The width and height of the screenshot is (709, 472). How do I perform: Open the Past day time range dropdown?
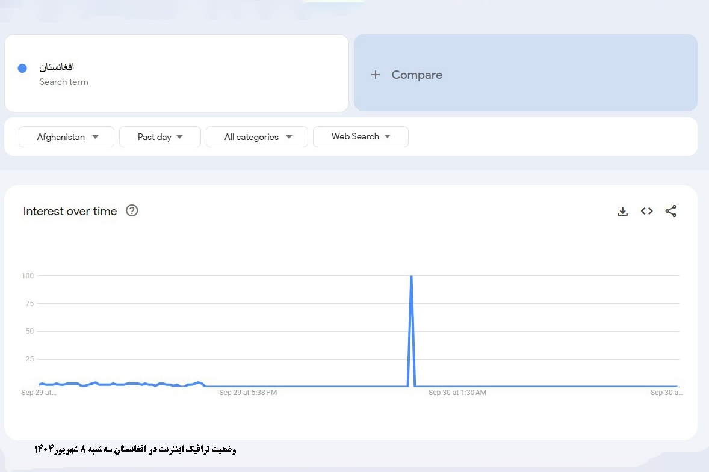coord(159,136)
